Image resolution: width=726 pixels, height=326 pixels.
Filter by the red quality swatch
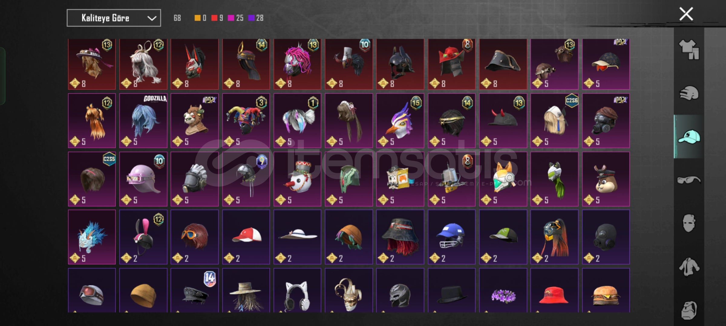coord(214,18)
